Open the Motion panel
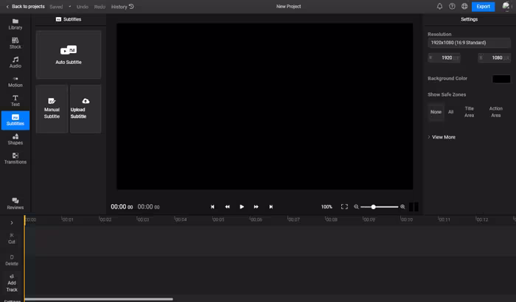 point(15,82)
